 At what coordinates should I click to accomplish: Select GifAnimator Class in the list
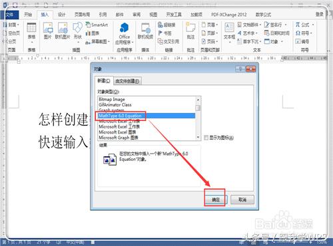[147, 104]
